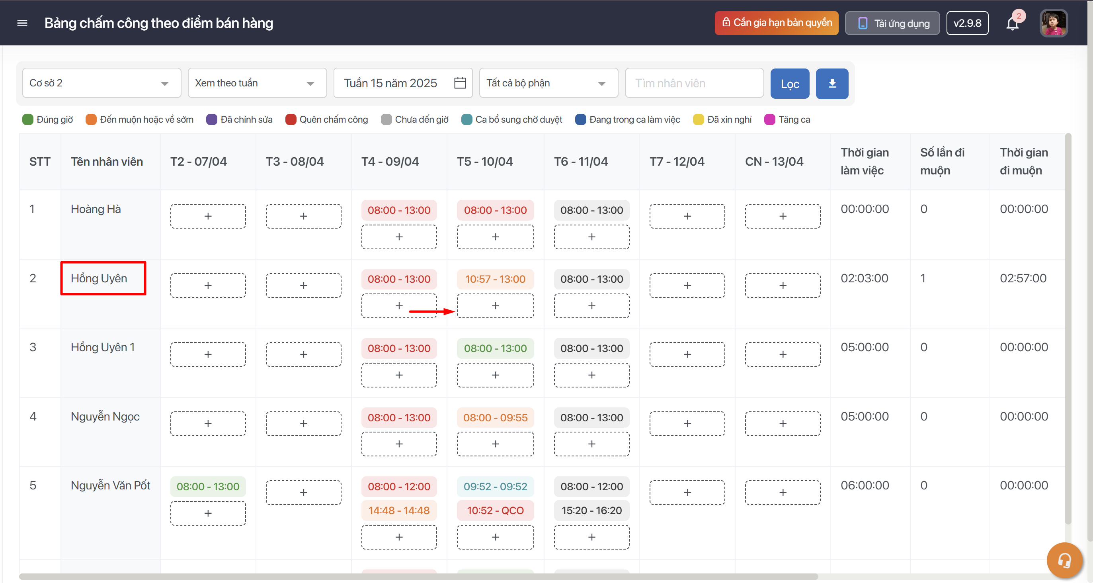Click the T4 - 09/04 column header
Image resolution: width=1093 pixels, height=583 pixels.
tap(390, 161)
